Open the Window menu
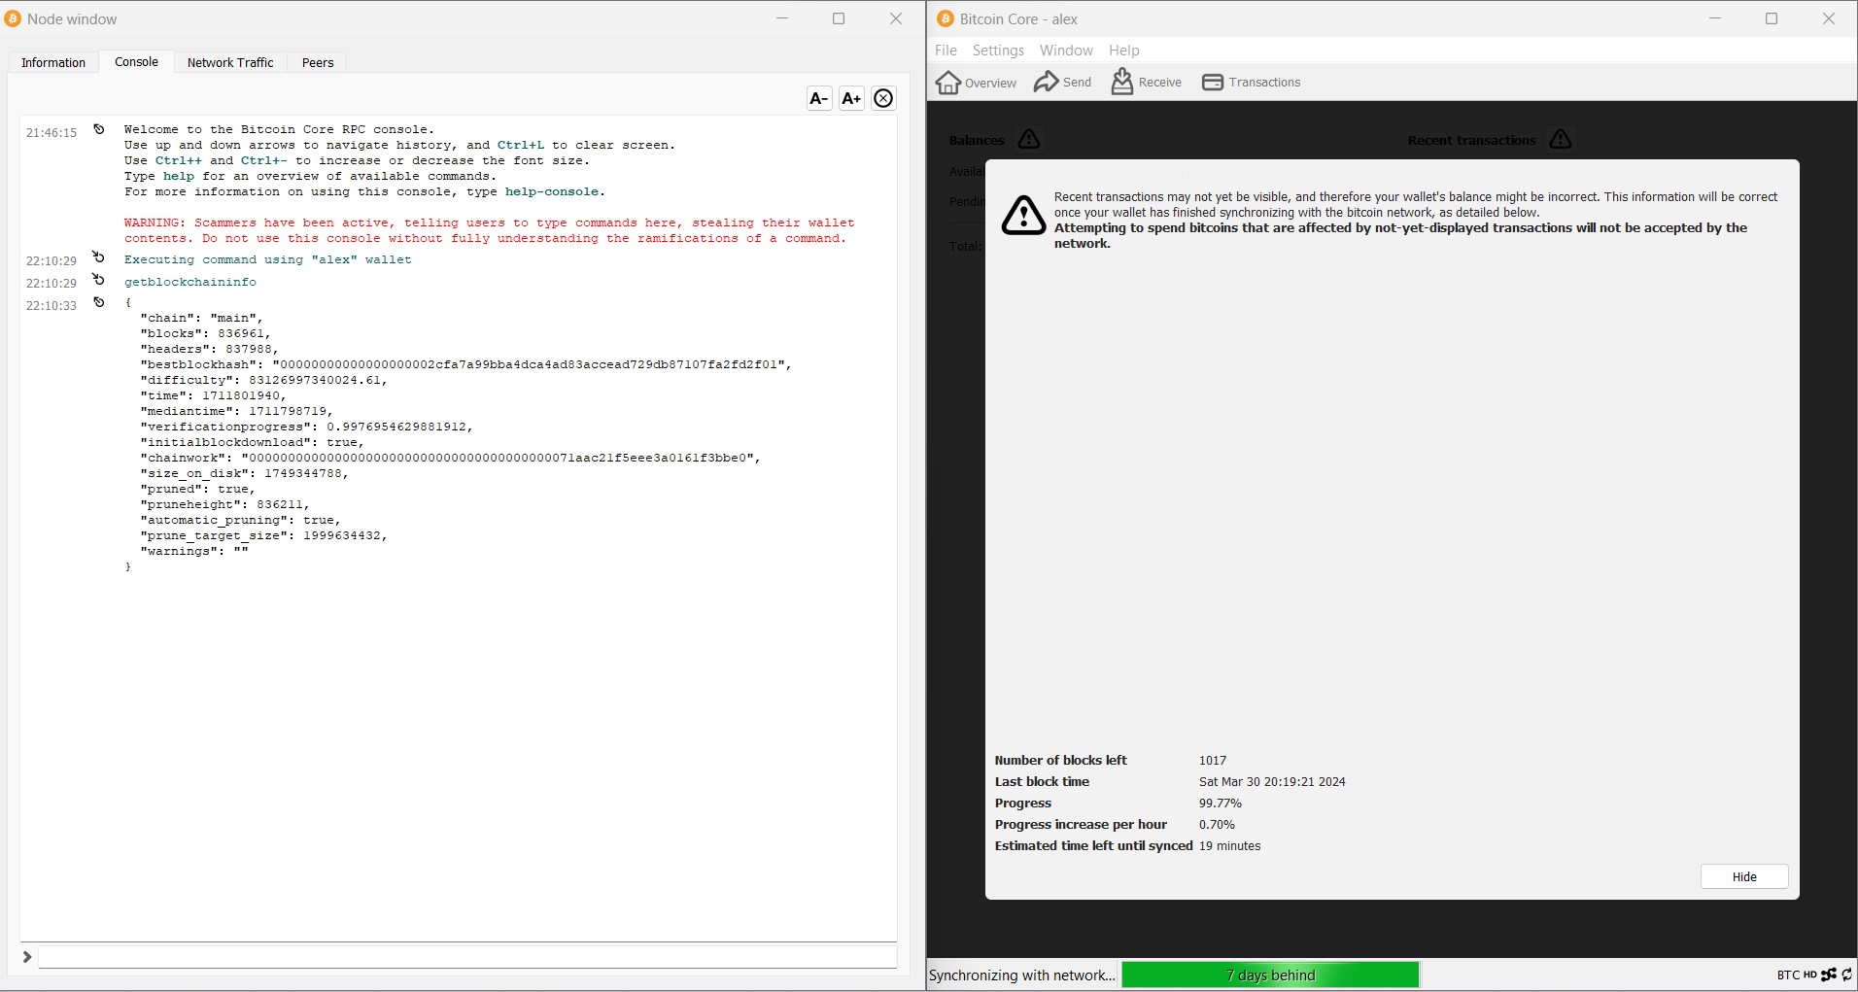Screen dimensions: 1858x992 coord(1066,51)
